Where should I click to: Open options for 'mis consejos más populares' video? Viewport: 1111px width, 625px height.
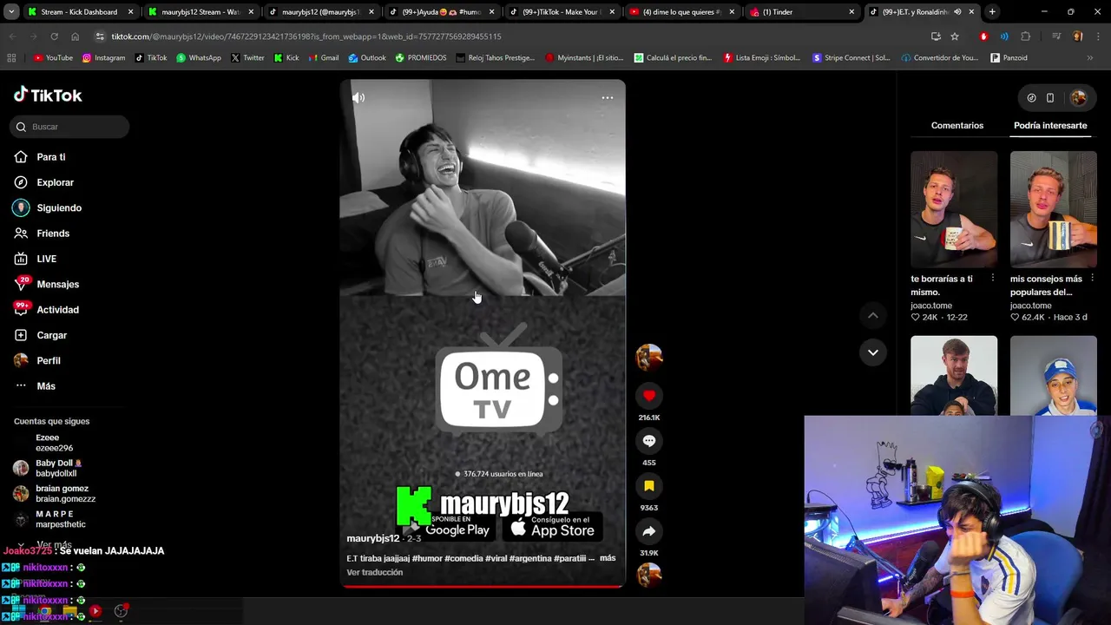coord(1092,279)
